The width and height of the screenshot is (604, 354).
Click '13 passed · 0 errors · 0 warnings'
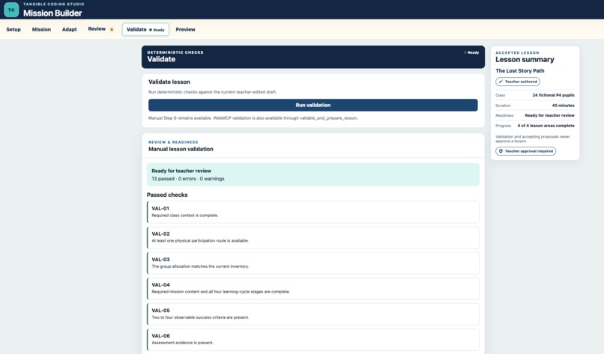point(188,179)
